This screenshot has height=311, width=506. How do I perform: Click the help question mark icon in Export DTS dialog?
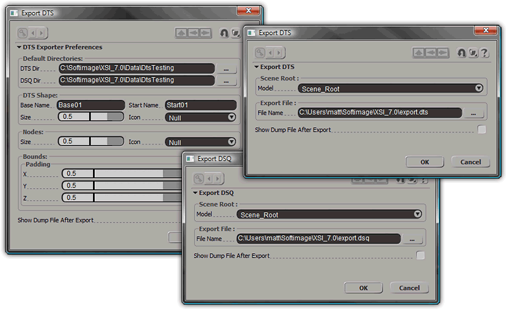click(x=484, y=53)
